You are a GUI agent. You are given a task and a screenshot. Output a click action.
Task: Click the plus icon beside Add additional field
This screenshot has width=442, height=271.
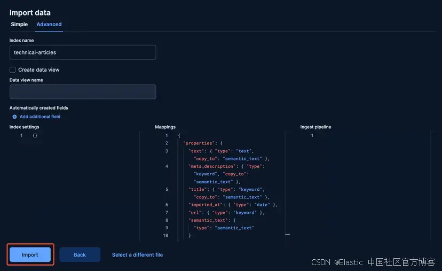tap(14, 117)
